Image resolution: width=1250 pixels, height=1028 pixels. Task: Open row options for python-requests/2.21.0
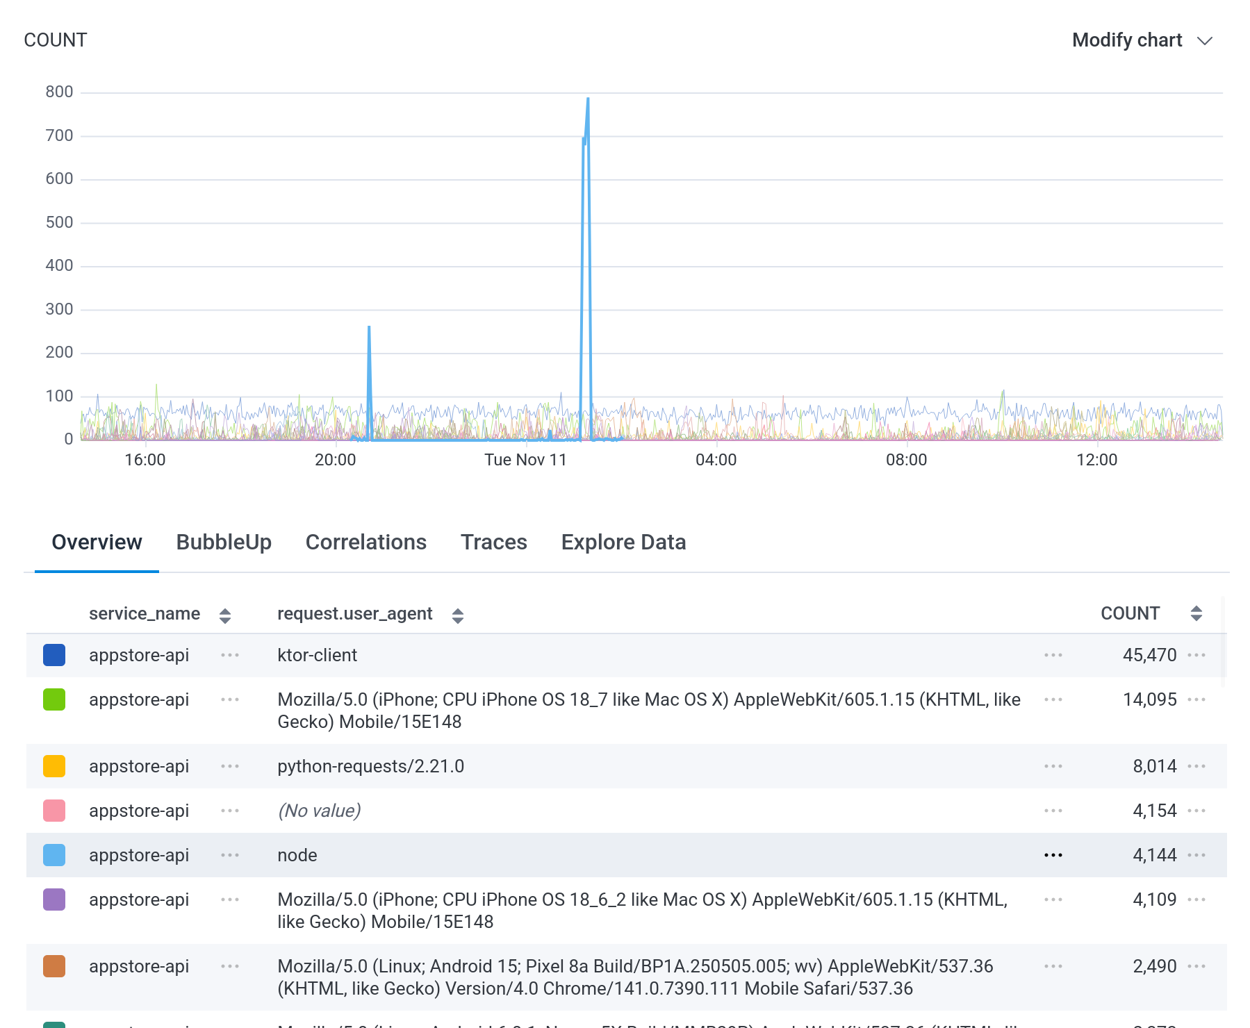point(1053,766)
